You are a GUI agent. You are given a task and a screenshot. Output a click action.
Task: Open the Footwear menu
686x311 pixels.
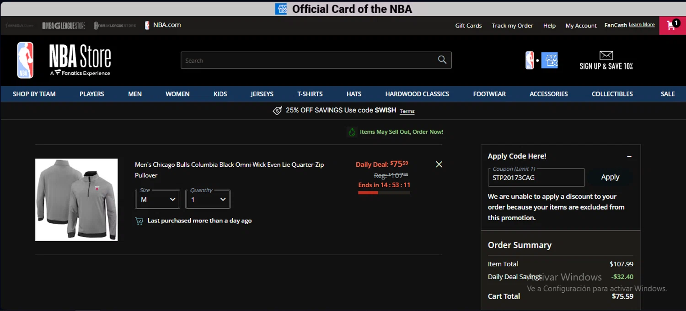point(489,94)
